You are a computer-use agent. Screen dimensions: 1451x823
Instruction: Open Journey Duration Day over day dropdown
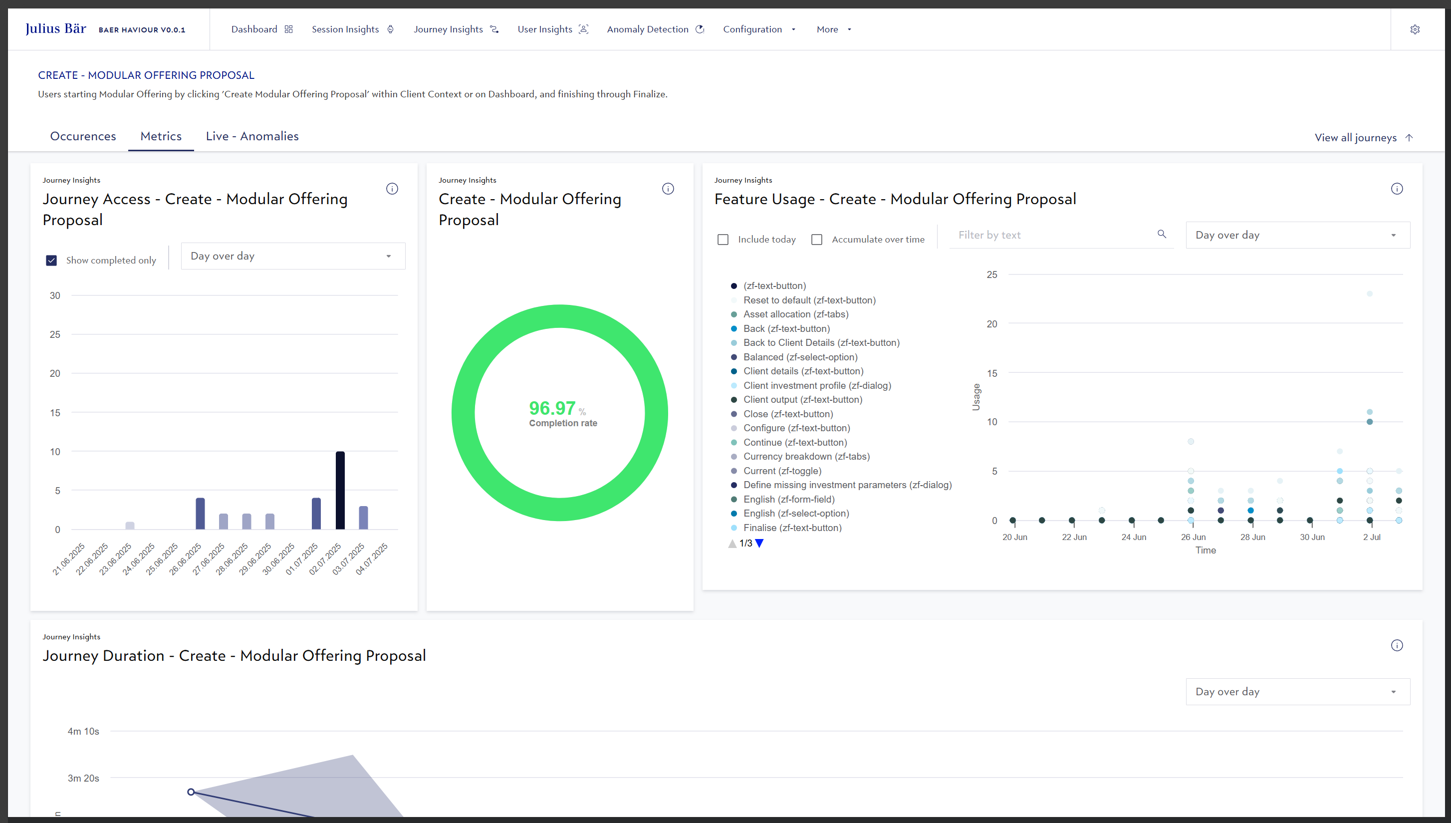[1297, 692]
